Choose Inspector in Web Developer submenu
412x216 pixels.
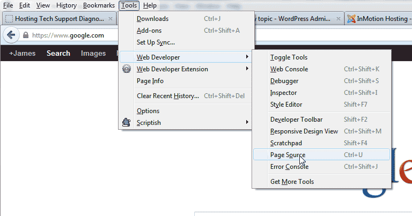click(x=283, y=93)
